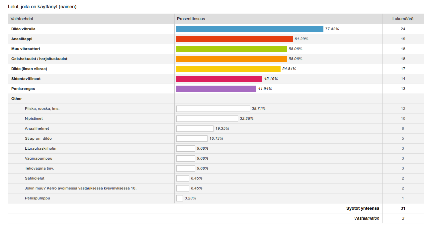Screen dimensions: 428x226
Task: Click the Prosenttiosuus column header
Action: 191,19
